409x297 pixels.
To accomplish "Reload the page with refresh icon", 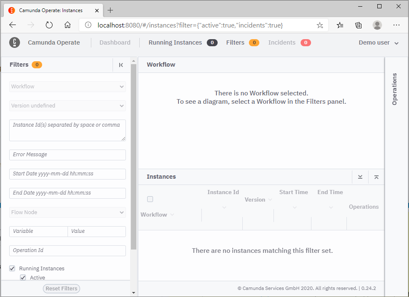I will pyautogui.click(x=49, y=25).
